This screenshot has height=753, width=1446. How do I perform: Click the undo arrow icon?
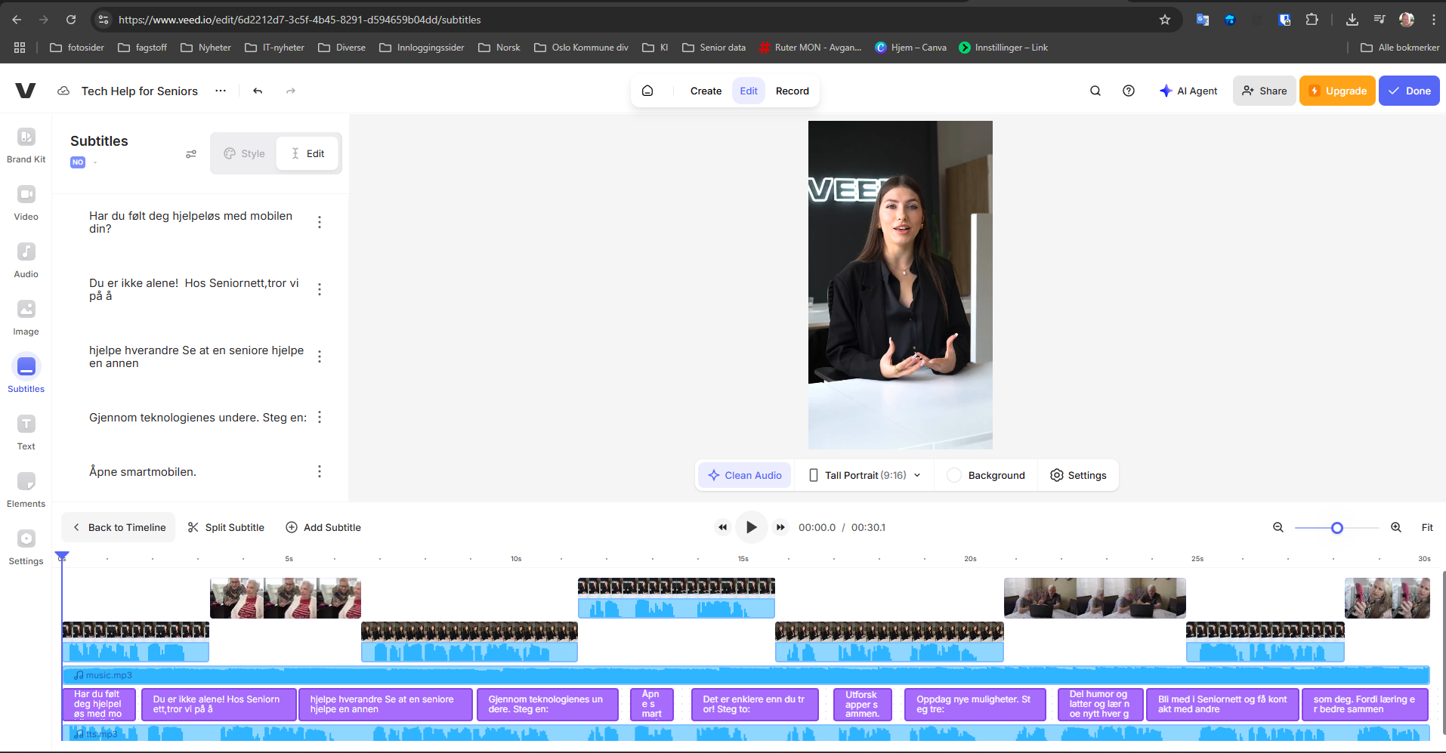tap(258, 91)
